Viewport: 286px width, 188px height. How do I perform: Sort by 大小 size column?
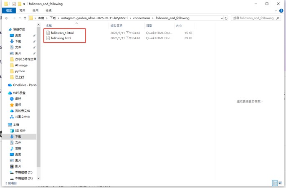point(179,26)
